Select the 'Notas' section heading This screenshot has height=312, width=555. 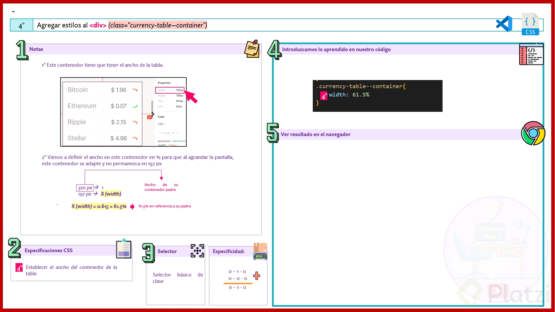36,49
